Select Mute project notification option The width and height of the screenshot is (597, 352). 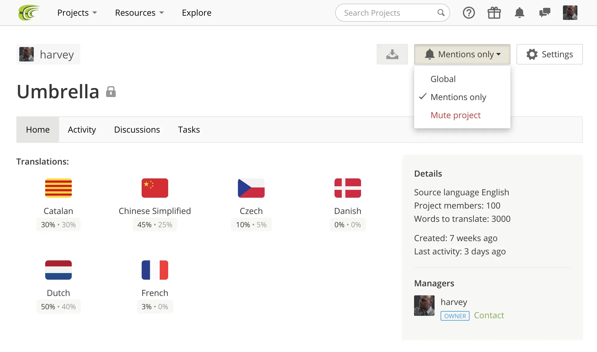tap(455, 115)
